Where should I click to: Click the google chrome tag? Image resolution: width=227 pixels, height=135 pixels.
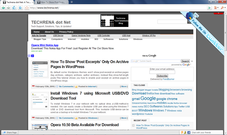click(167, 99)
